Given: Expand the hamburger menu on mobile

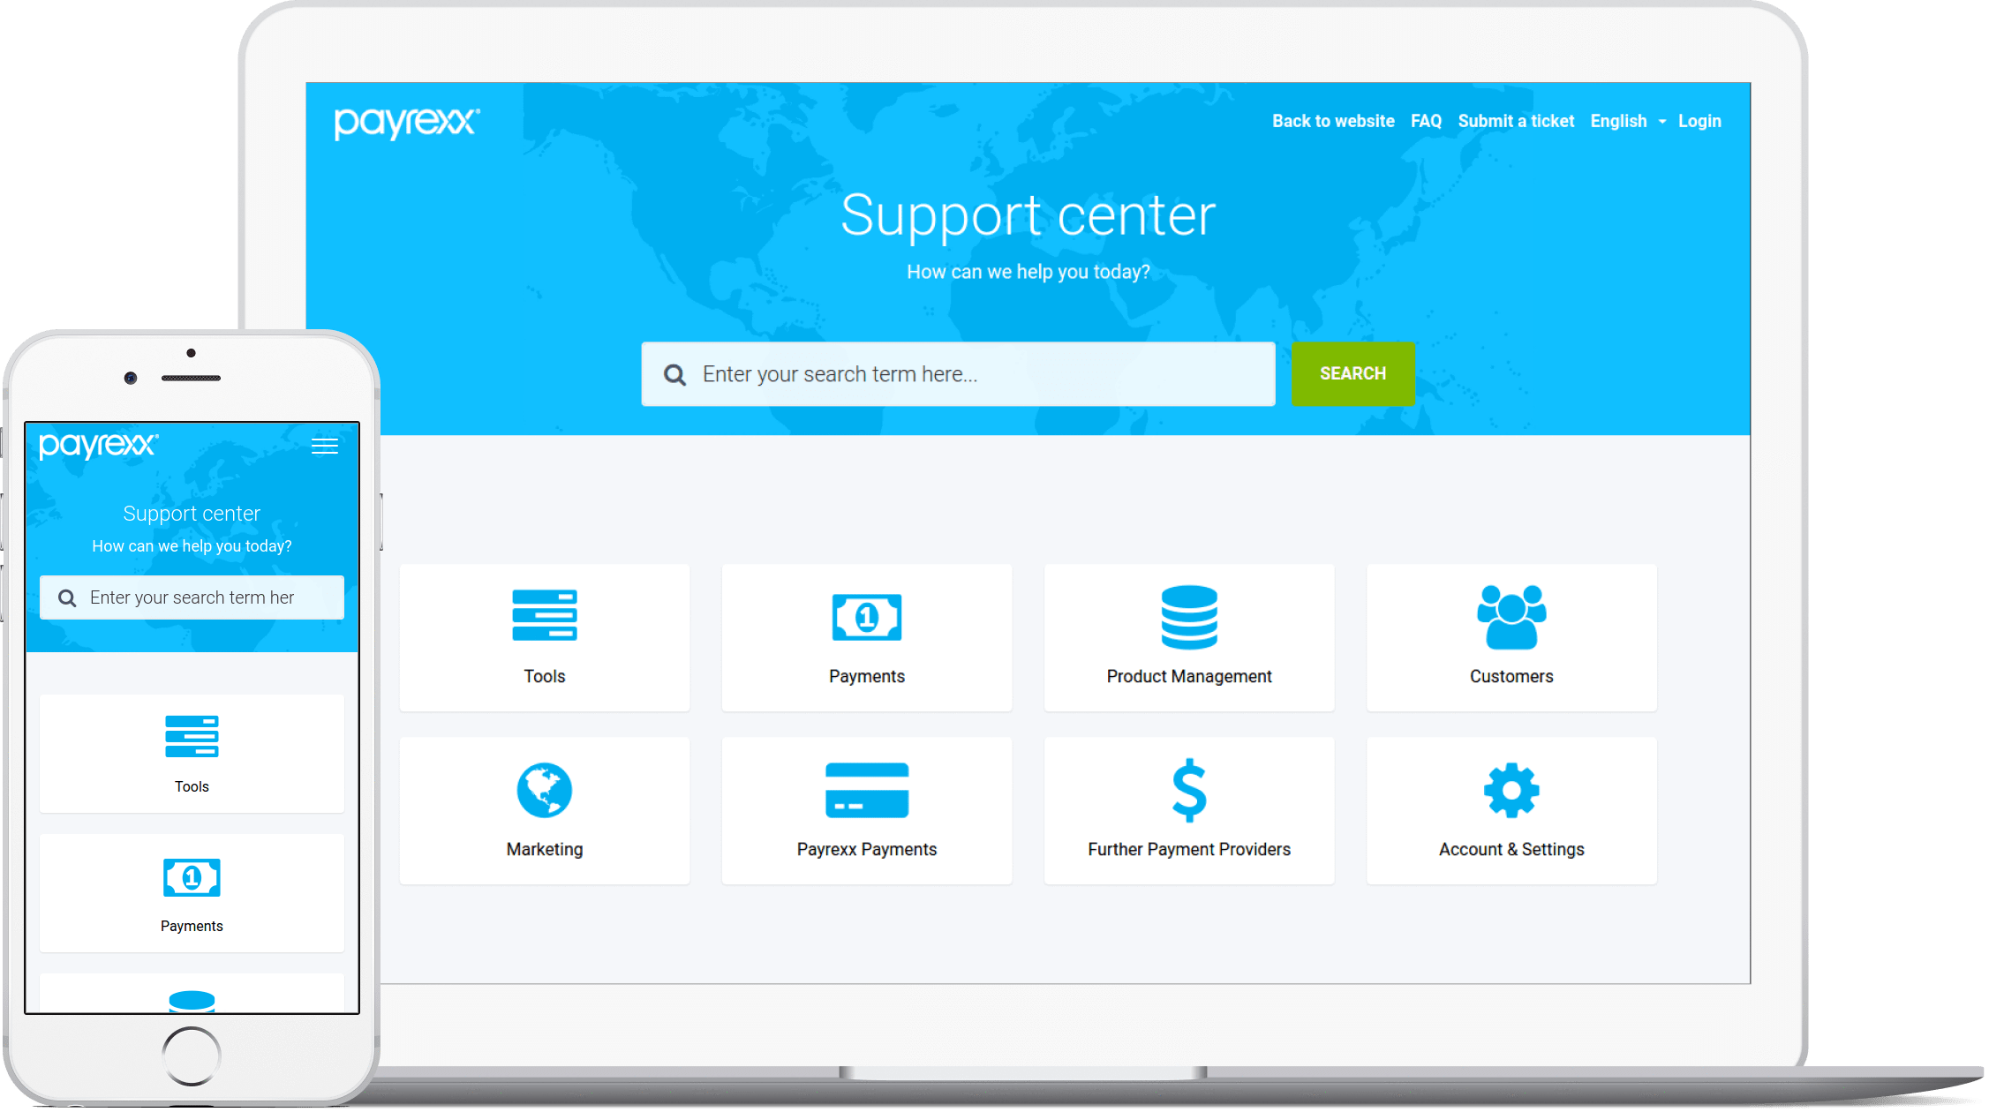Looking at the screenshot, I should 325,441.
